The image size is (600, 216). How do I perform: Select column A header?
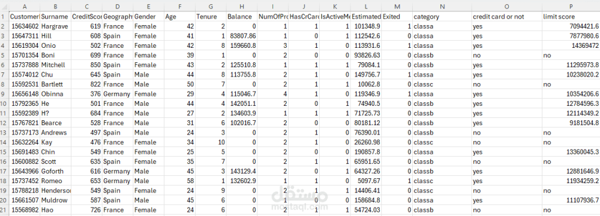tap(25, 7)
